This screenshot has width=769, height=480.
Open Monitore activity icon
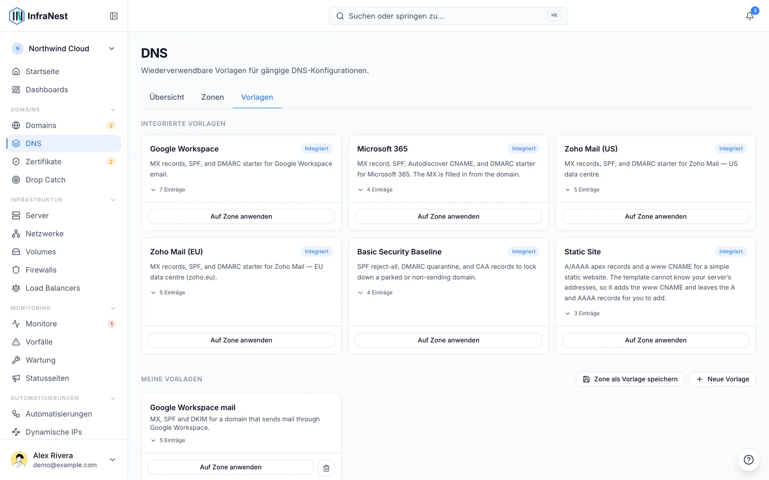pyautogui.click(x=16, y=323)
